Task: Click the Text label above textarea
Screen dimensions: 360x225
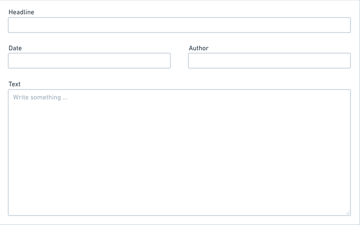Action: (x=14, y=84)
